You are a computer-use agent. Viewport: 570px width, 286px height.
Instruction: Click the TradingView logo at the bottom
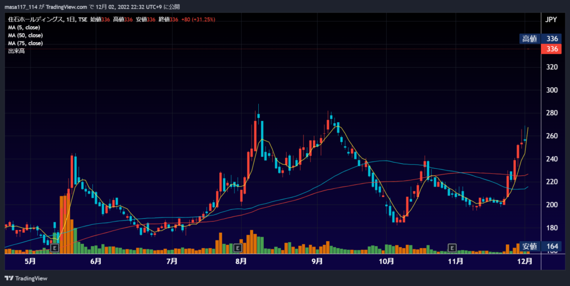pyautogui.click(x=26, y=278)
